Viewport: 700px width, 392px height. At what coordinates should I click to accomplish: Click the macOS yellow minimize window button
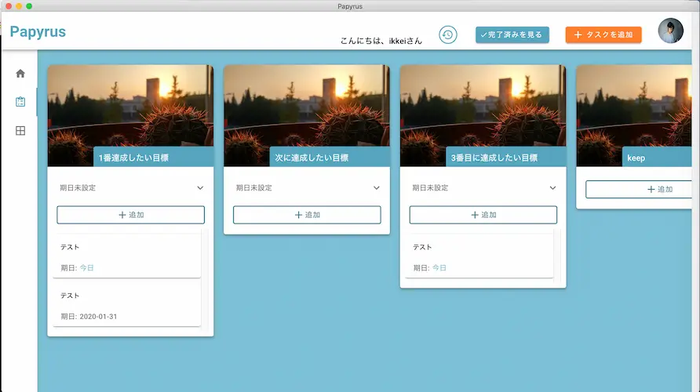pyautogui.click(x=19, y=5)
